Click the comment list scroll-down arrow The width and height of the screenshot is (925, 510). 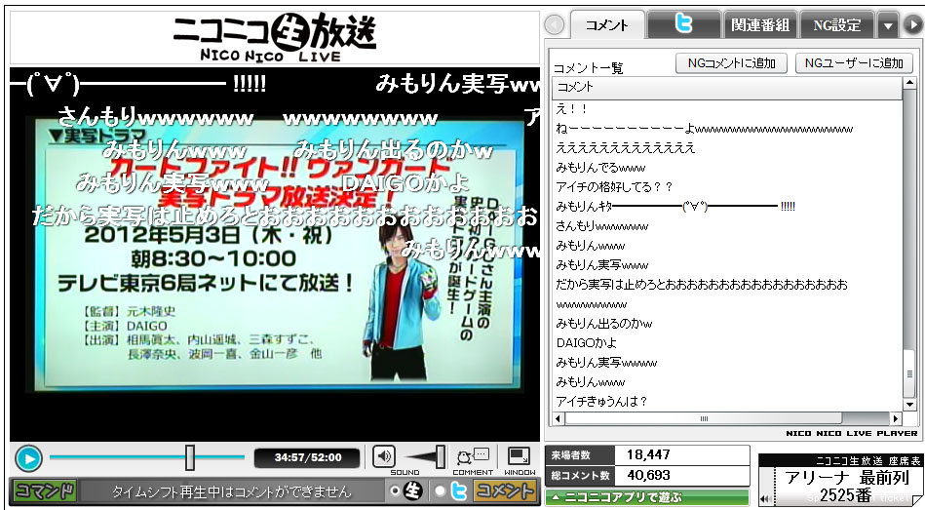909,405
